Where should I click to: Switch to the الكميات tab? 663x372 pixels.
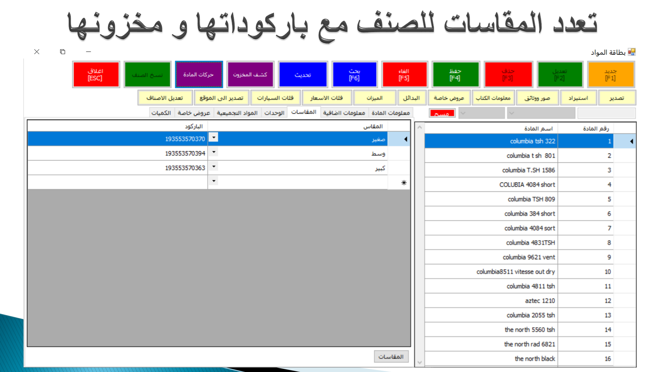click(161, 113)
